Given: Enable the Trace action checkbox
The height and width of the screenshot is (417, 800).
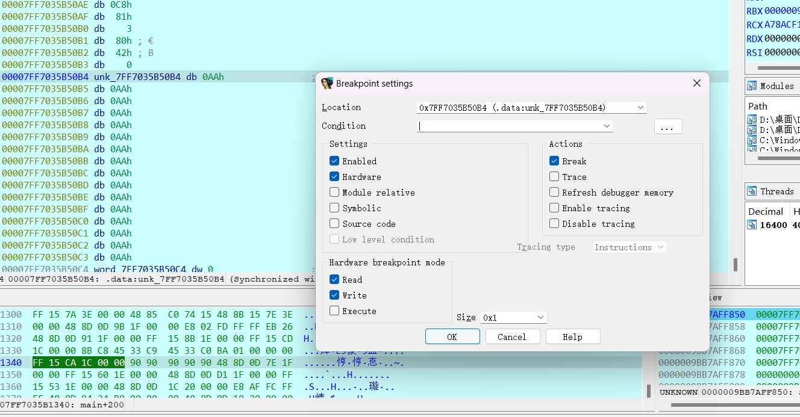Looking at the screenshot, I should point(554,177).
